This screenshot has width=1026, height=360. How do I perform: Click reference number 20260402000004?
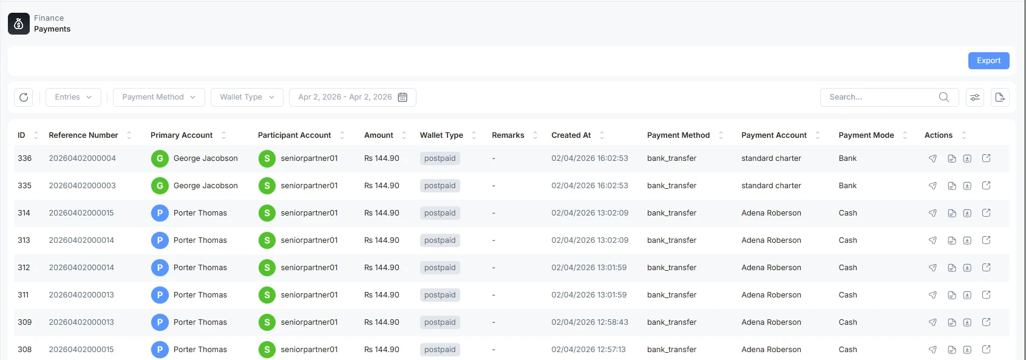click(83, 158)
